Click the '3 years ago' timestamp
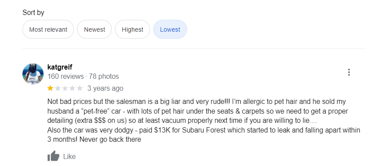Viewport: 371px width, 166px height. click(105, 89)
